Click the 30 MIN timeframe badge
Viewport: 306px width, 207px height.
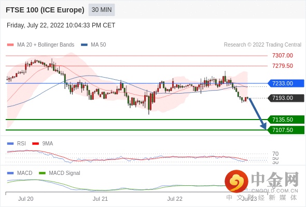(102, 10)
